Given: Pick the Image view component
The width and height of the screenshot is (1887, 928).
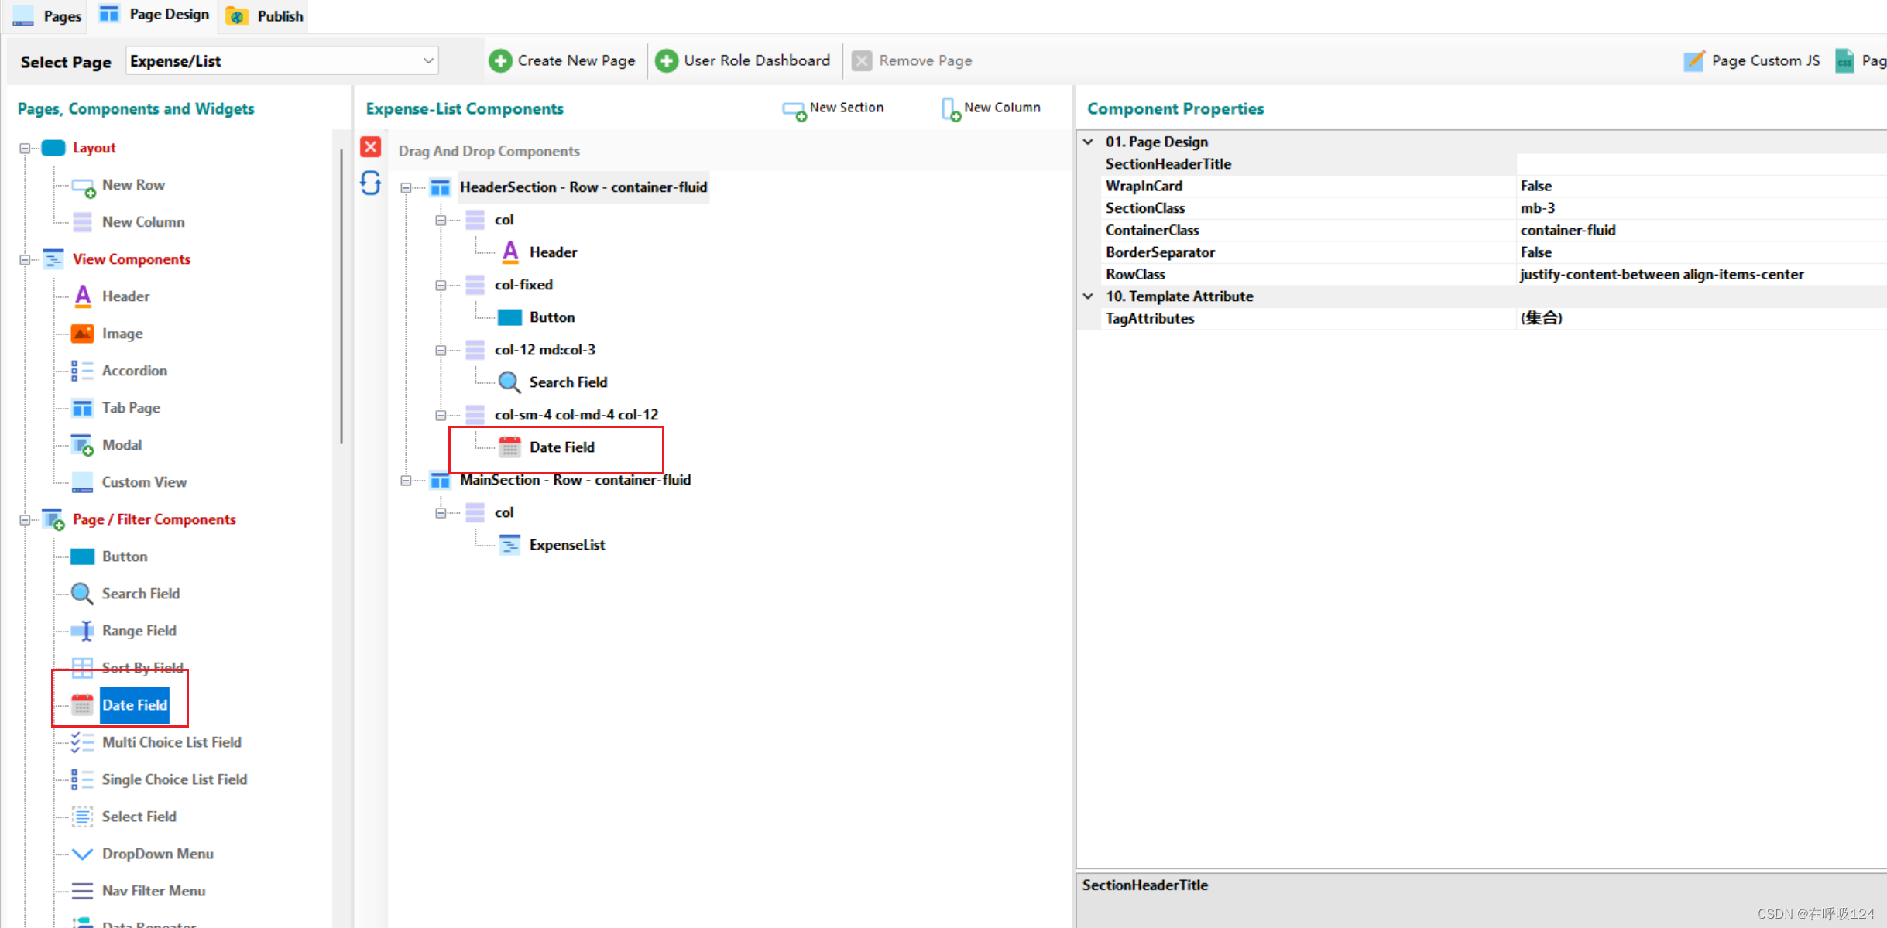Looking at the screenshot, I should [x=122, y=334].
